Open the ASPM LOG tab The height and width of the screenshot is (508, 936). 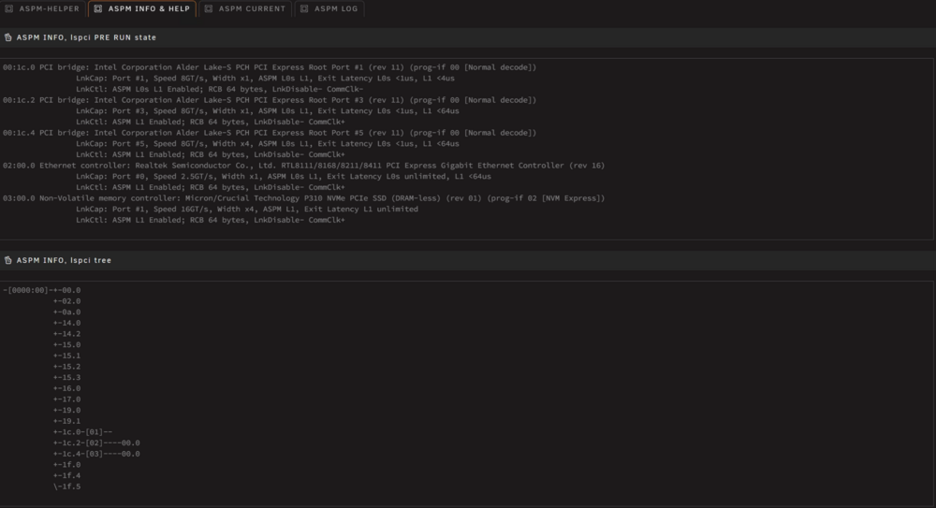tap(329, 9)
